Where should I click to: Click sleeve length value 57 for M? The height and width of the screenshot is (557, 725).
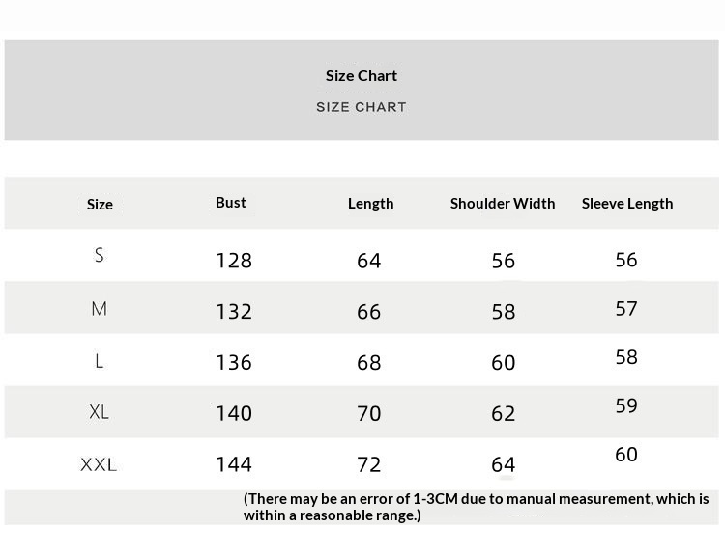point(626,308)
